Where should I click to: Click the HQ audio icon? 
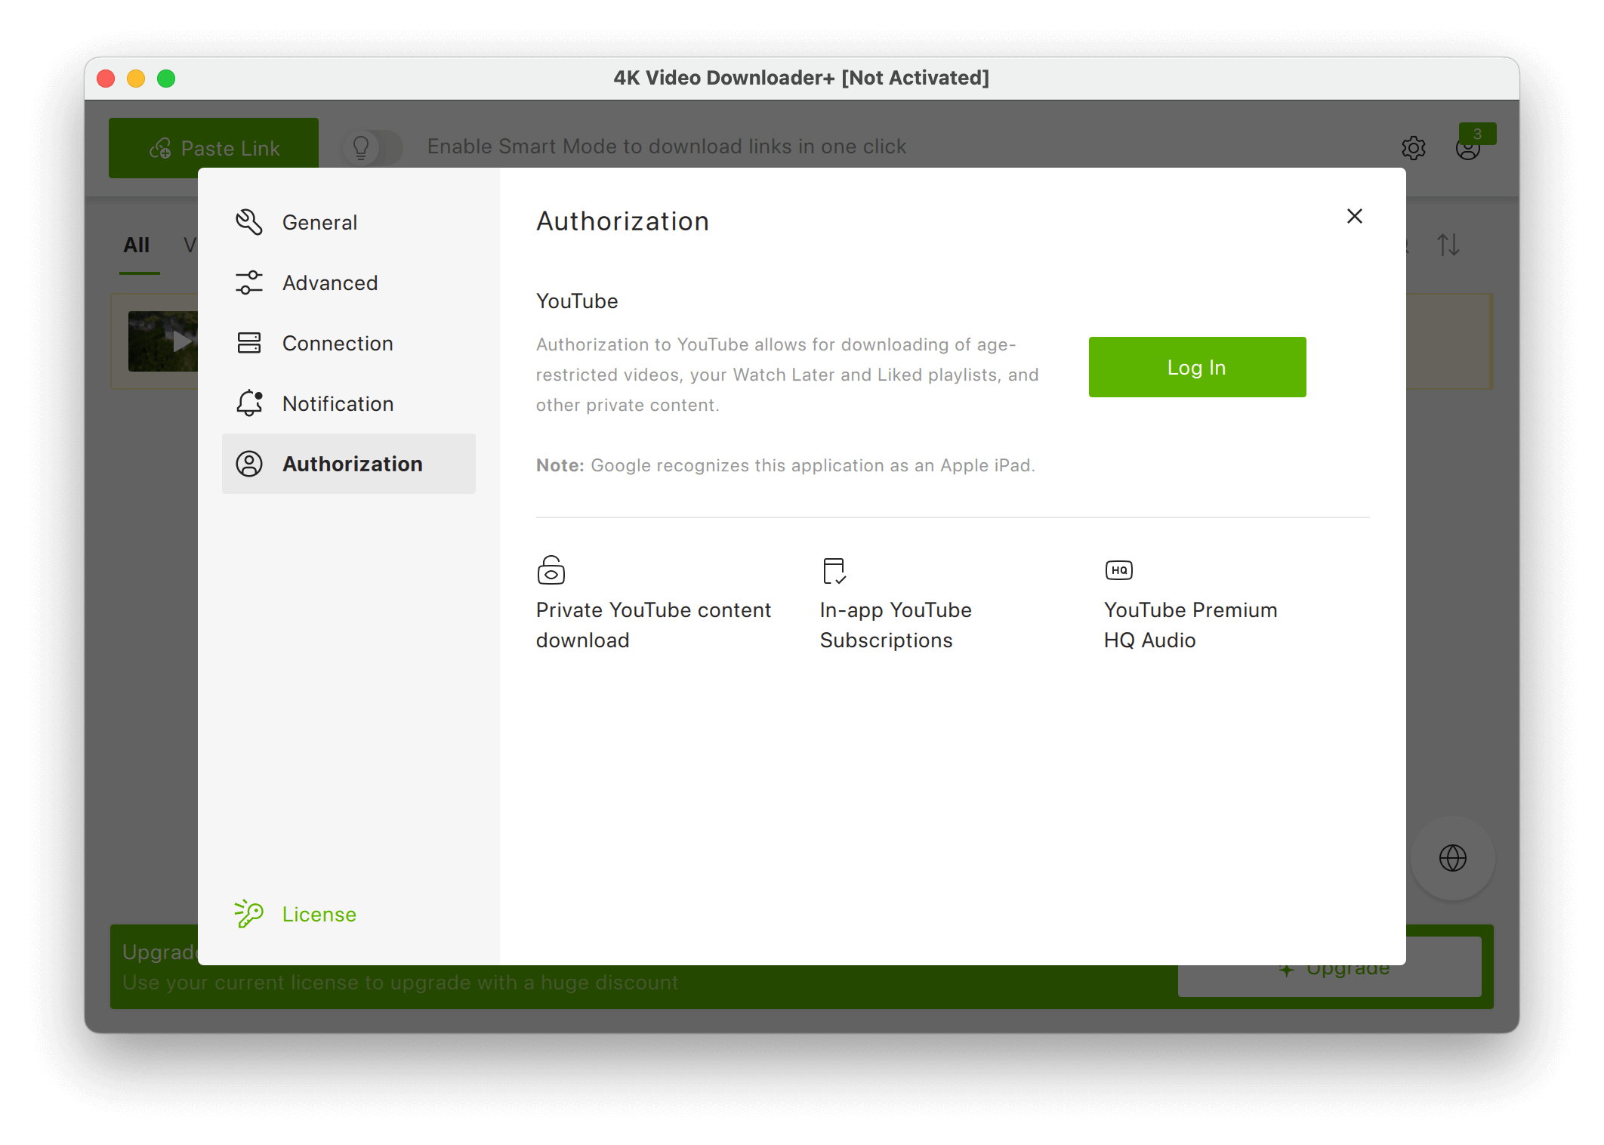tap(1119, 570)
